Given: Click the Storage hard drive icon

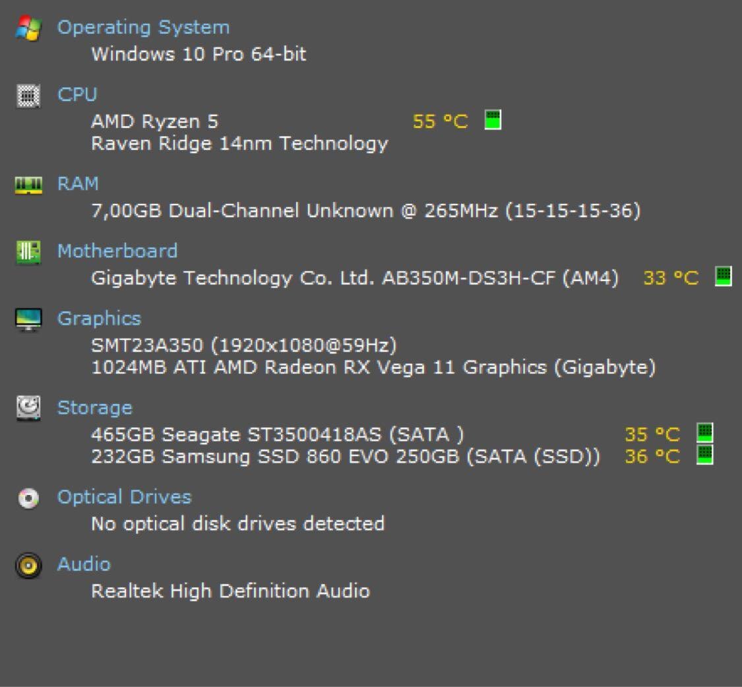Looking at the screenshot, I should point(28,408).
